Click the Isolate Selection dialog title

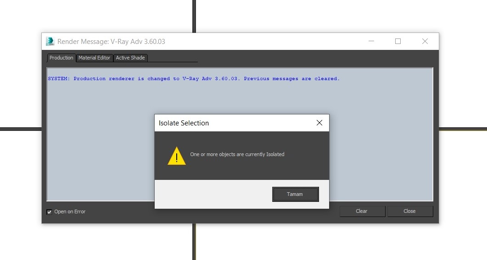(184, 123)
